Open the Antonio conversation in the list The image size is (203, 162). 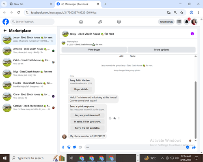28,51
